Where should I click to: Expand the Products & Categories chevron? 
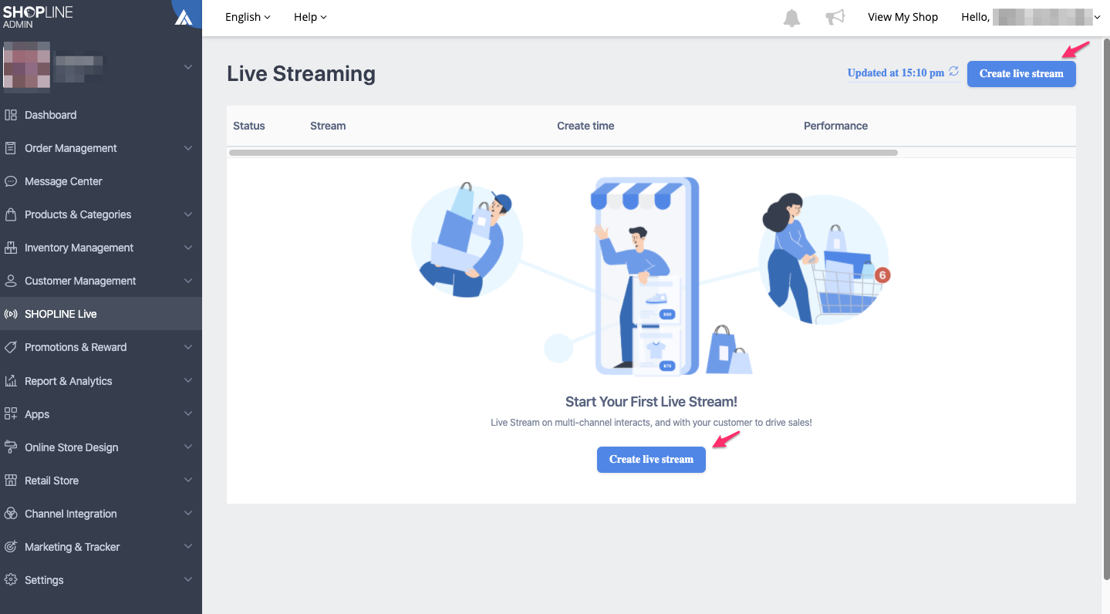(x=188, y=214)
